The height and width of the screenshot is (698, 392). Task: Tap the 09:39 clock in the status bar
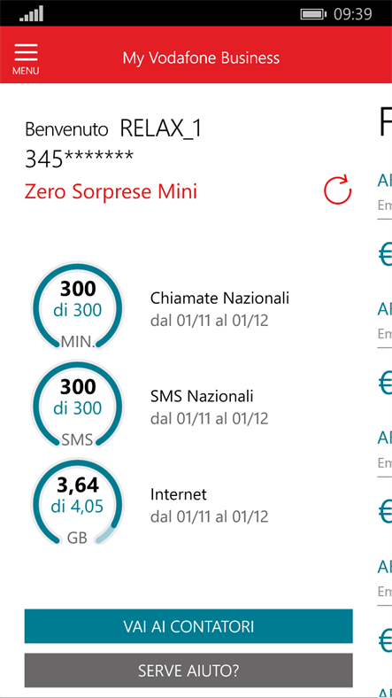[x=353, y=14]
